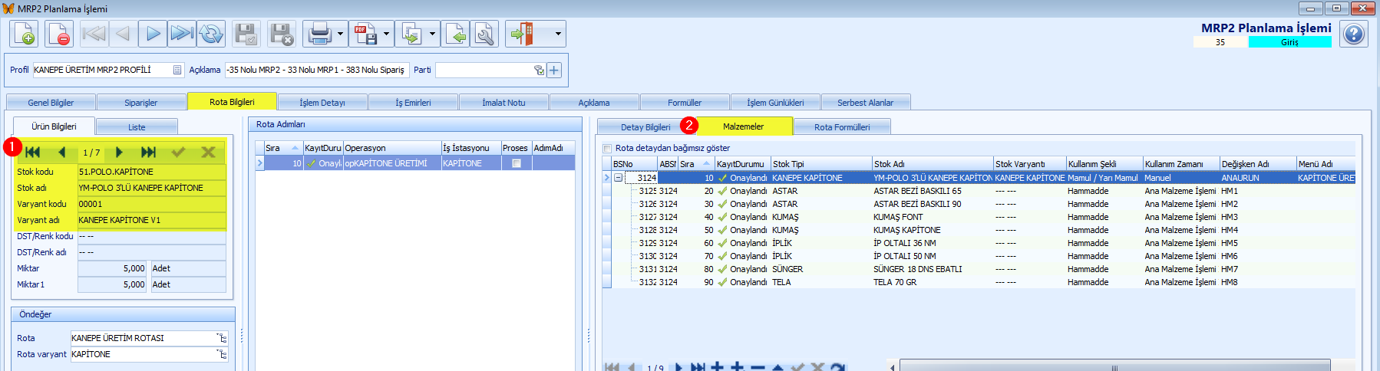Export to PDF using the PDF save icon

365,34
